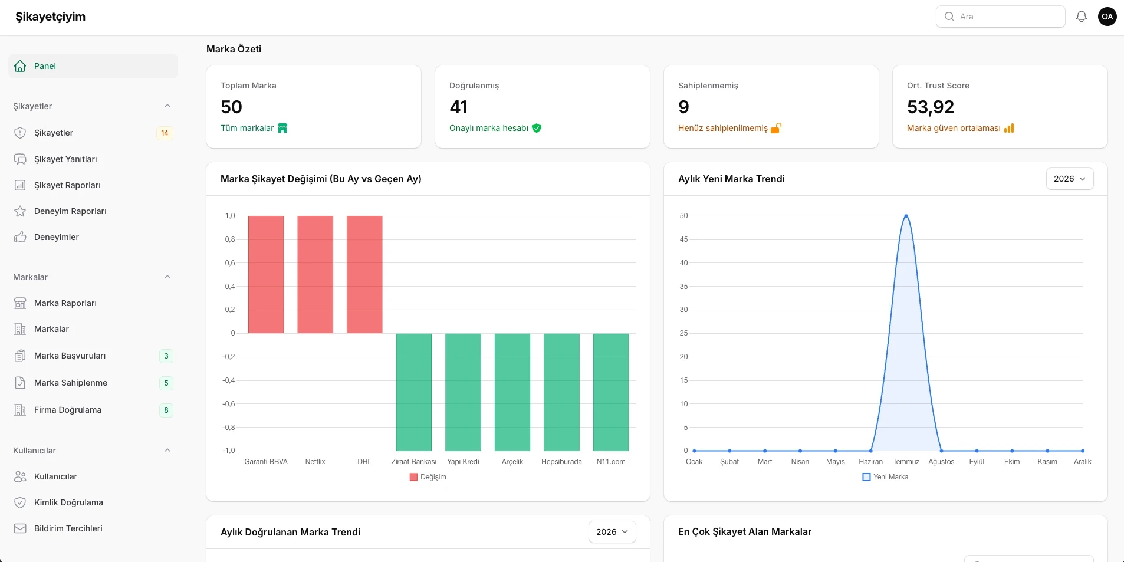Viewport: 1124px width, 562px height.
Task: Click the Şikayetler shield icon in sidebar
Action: (x=20, y=133)
